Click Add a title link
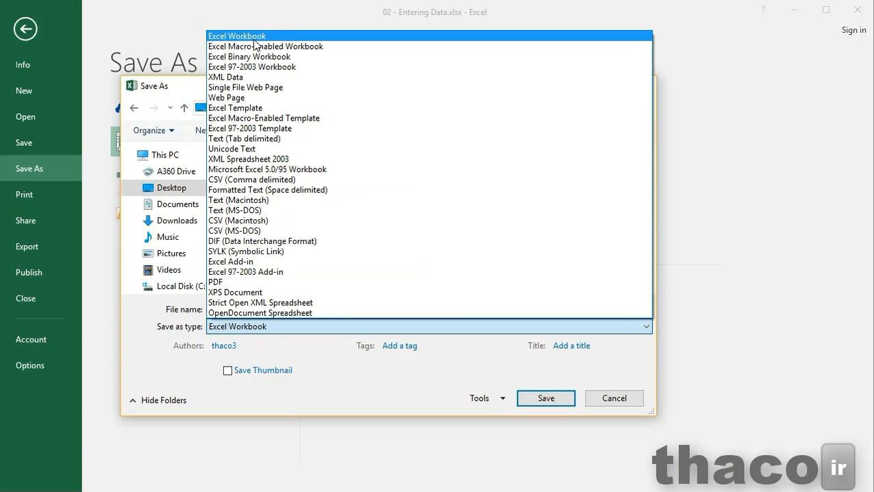 (x=571, y=346)
